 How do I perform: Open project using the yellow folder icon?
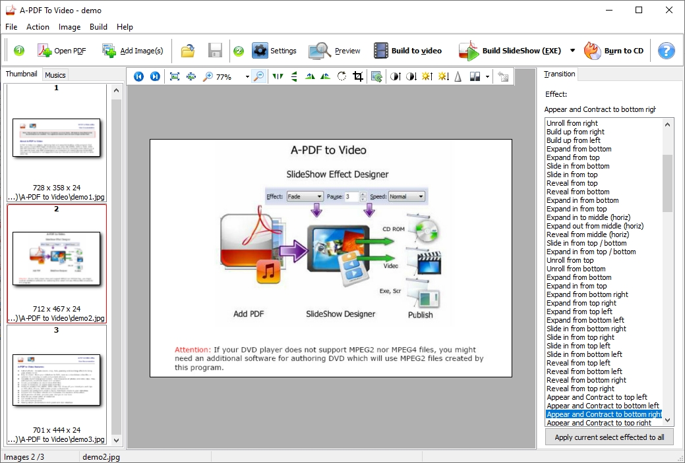188,51
